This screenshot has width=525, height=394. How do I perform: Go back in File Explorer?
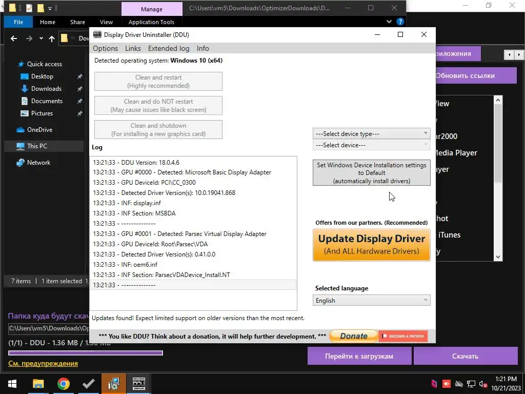tap(14, 38)
